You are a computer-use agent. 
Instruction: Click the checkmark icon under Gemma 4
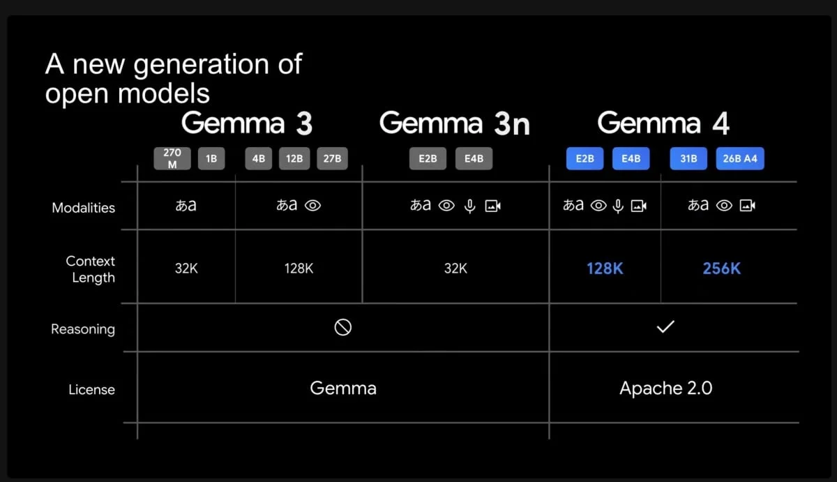pos(665,326)
